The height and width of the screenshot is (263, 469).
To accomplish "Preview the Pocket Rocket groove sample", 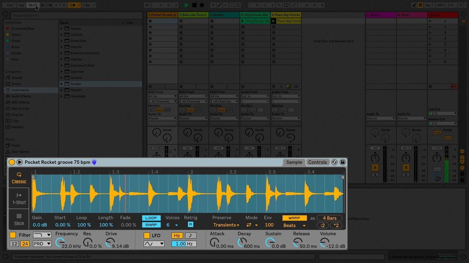I will pyautogui.click(x=20, y=162).
